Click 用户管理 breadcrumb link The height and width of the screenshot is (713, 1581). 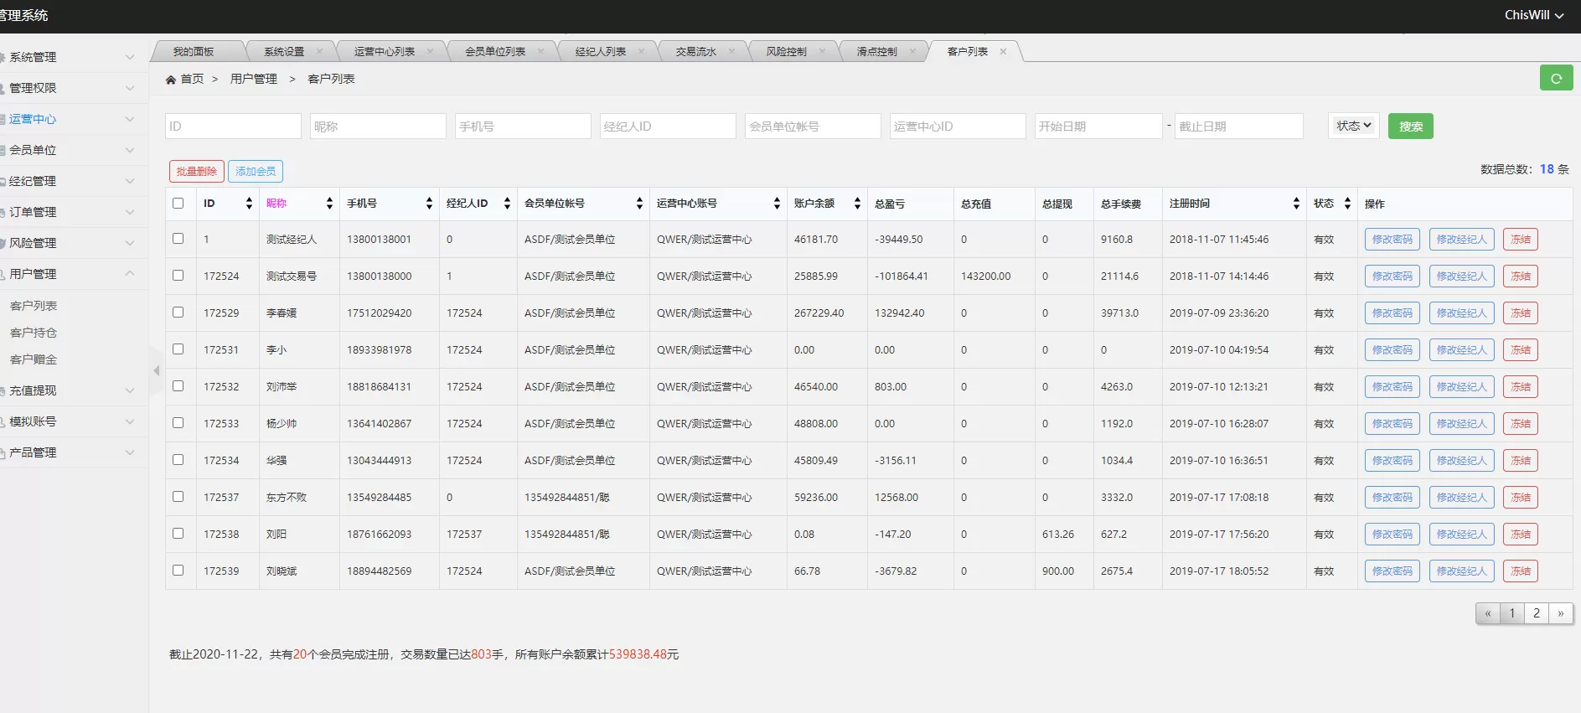pos(254,79)
